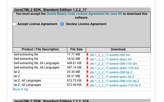Image resolution: width=164 pixels, height=102 pixels.
Task: Click the 25.30 MB file size cell
Action: [x=73, y=72]
